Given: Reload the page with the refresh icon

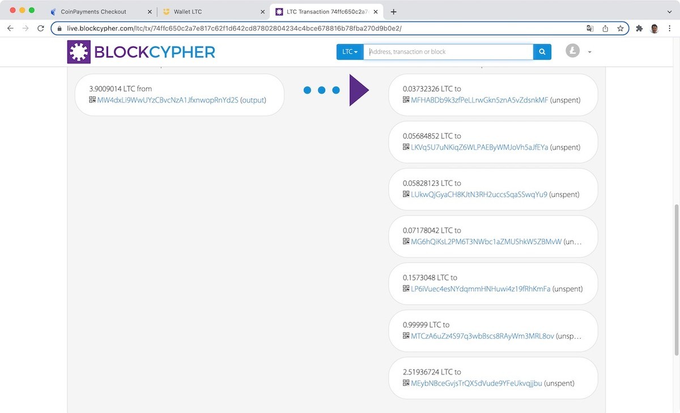Looking at the screenshot, I should point(41,28).
